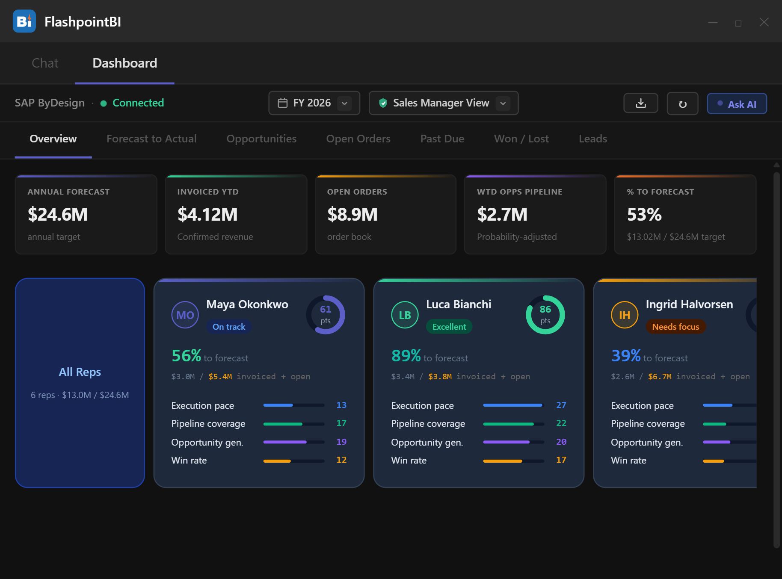Image resolution: width=782 pixels, height=579 pixels.
Task: Click the 61 pts score ring
Action: (x=326, y=315)
